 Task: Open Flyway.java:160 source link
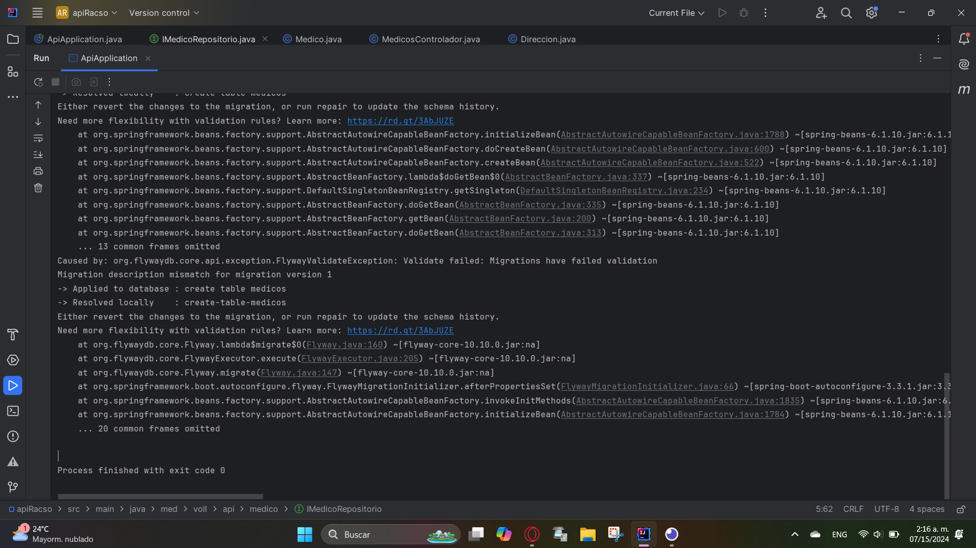(344, 345)
